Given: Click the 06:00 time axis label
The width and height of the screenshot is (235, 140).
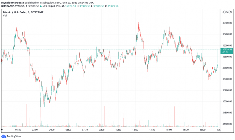Looking at the screenshot, I should pos(68,130).
